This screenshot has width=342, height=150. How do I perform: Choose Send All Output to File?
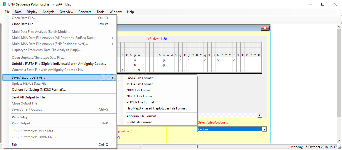coord(60,97)
